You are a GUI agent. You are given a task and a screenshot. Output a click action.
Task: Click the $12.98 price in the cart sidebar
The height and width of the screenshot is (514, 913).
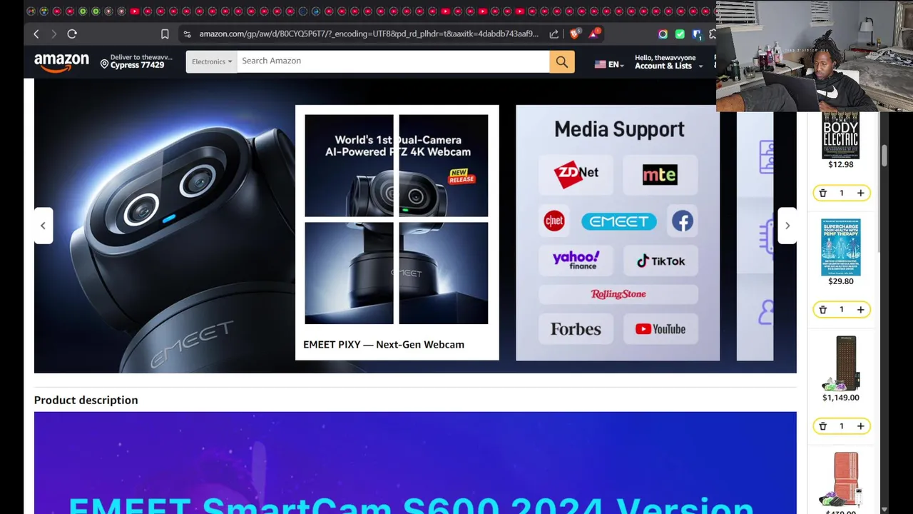point(841,164)
